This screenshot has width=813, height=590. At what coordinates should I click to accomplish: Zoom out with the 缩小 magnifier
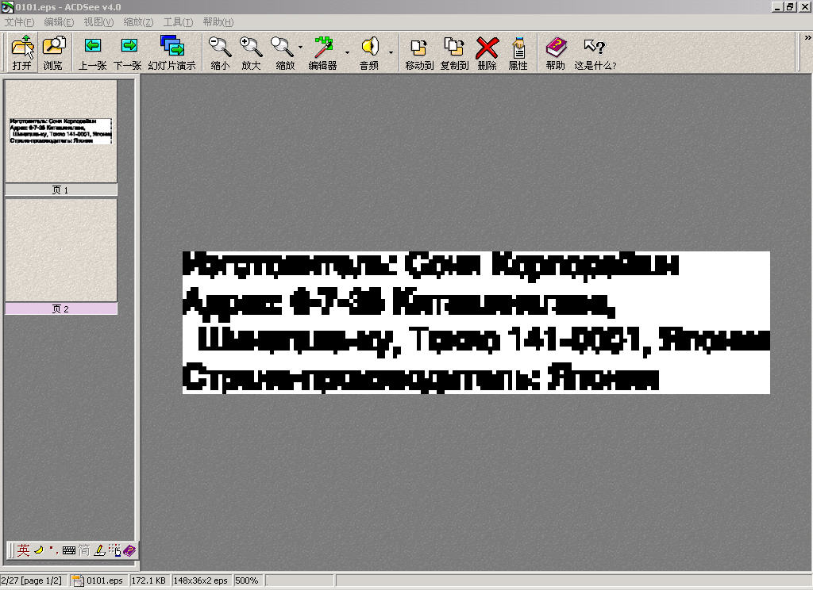[220, 52]
